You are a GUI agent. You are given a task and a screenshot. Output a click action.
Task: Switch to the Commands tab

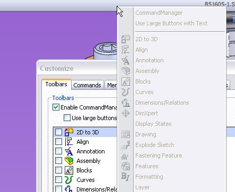87,85
